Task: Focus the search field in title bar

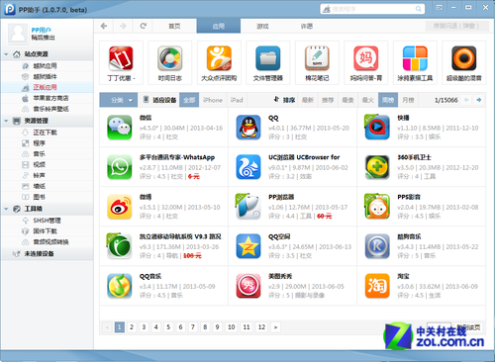Action: click(x=372, y=9)
